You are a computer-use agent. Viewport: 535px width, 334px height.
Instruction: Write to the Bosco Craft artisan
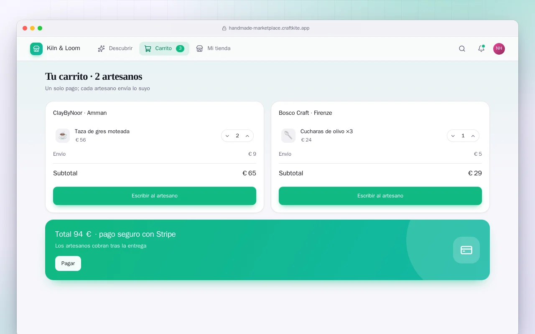(x=380, y=196)
